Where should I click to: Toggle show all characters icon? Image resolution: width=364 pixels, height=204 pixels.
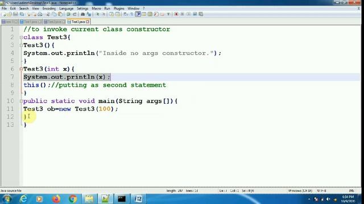(131, 14)
